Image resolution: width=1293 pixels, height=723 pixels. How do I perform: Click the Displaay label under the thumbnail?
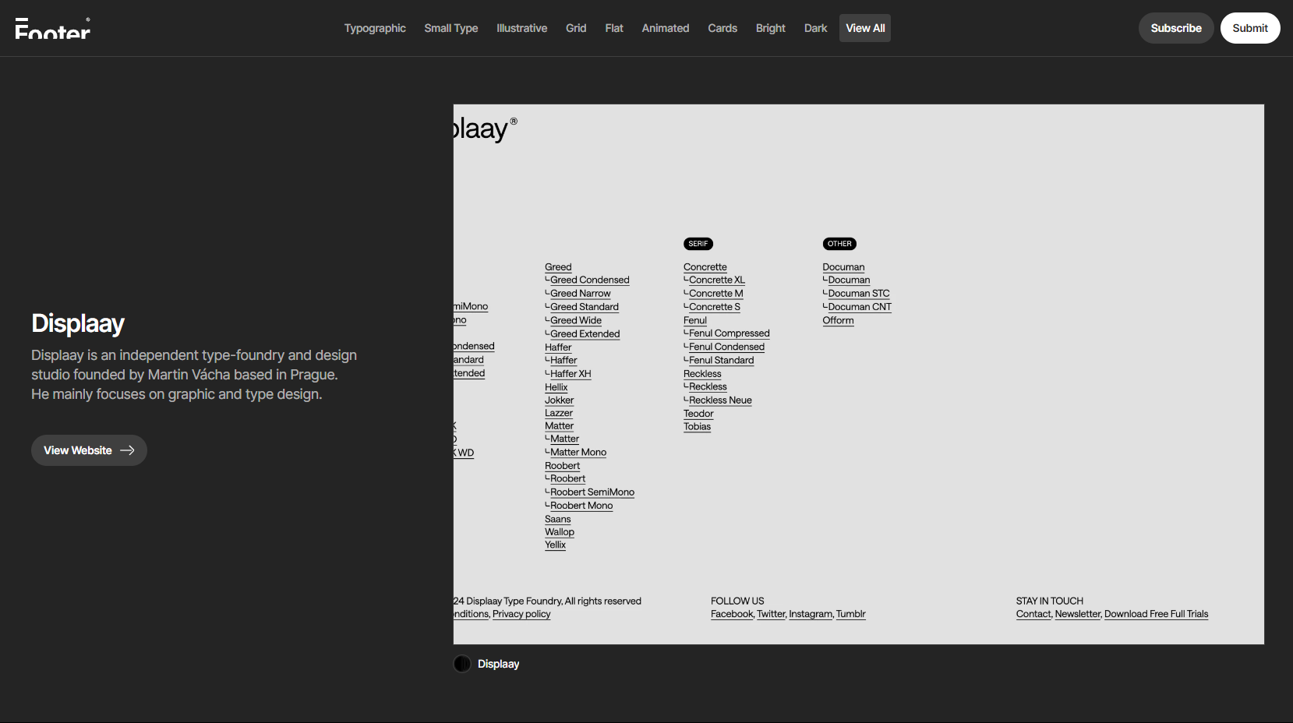(x=498, y=664)
